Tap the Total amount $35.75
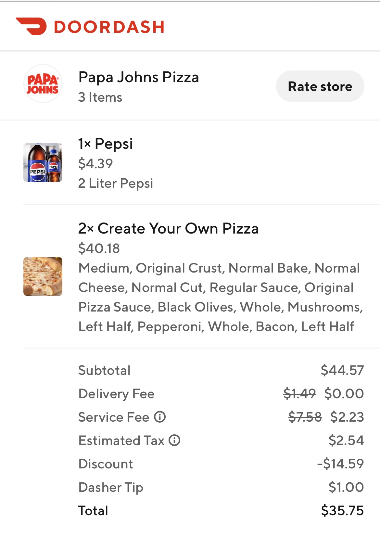 [x=342, y=511]
